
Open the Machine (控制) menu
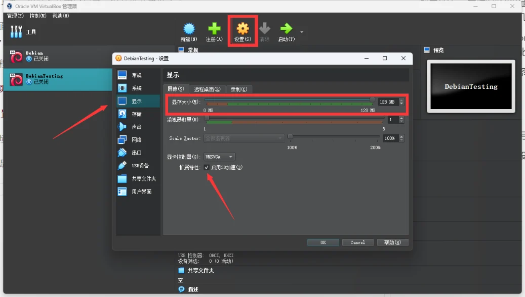point(38,16)
